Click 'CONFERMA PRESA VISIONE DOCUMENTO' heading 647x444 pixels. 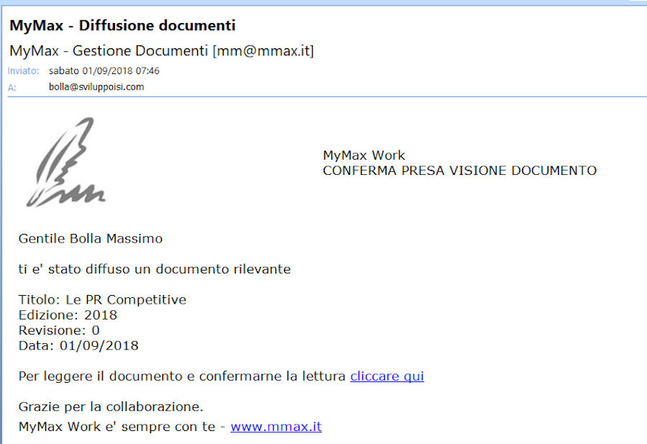point(459,171)
